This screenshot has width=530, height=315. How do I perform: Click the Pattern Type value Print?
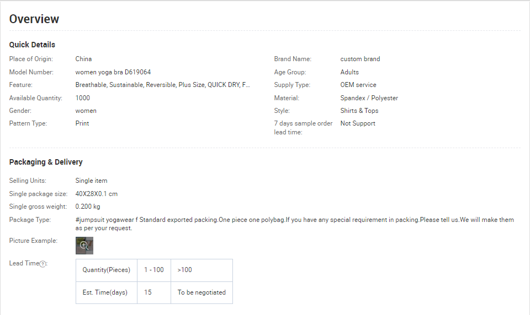pos(82,123)
